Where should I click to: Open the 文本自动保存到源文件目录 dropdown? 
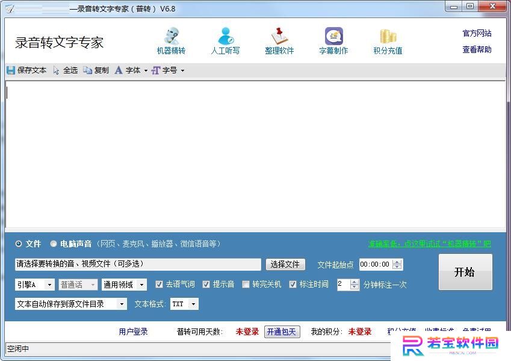70,304
